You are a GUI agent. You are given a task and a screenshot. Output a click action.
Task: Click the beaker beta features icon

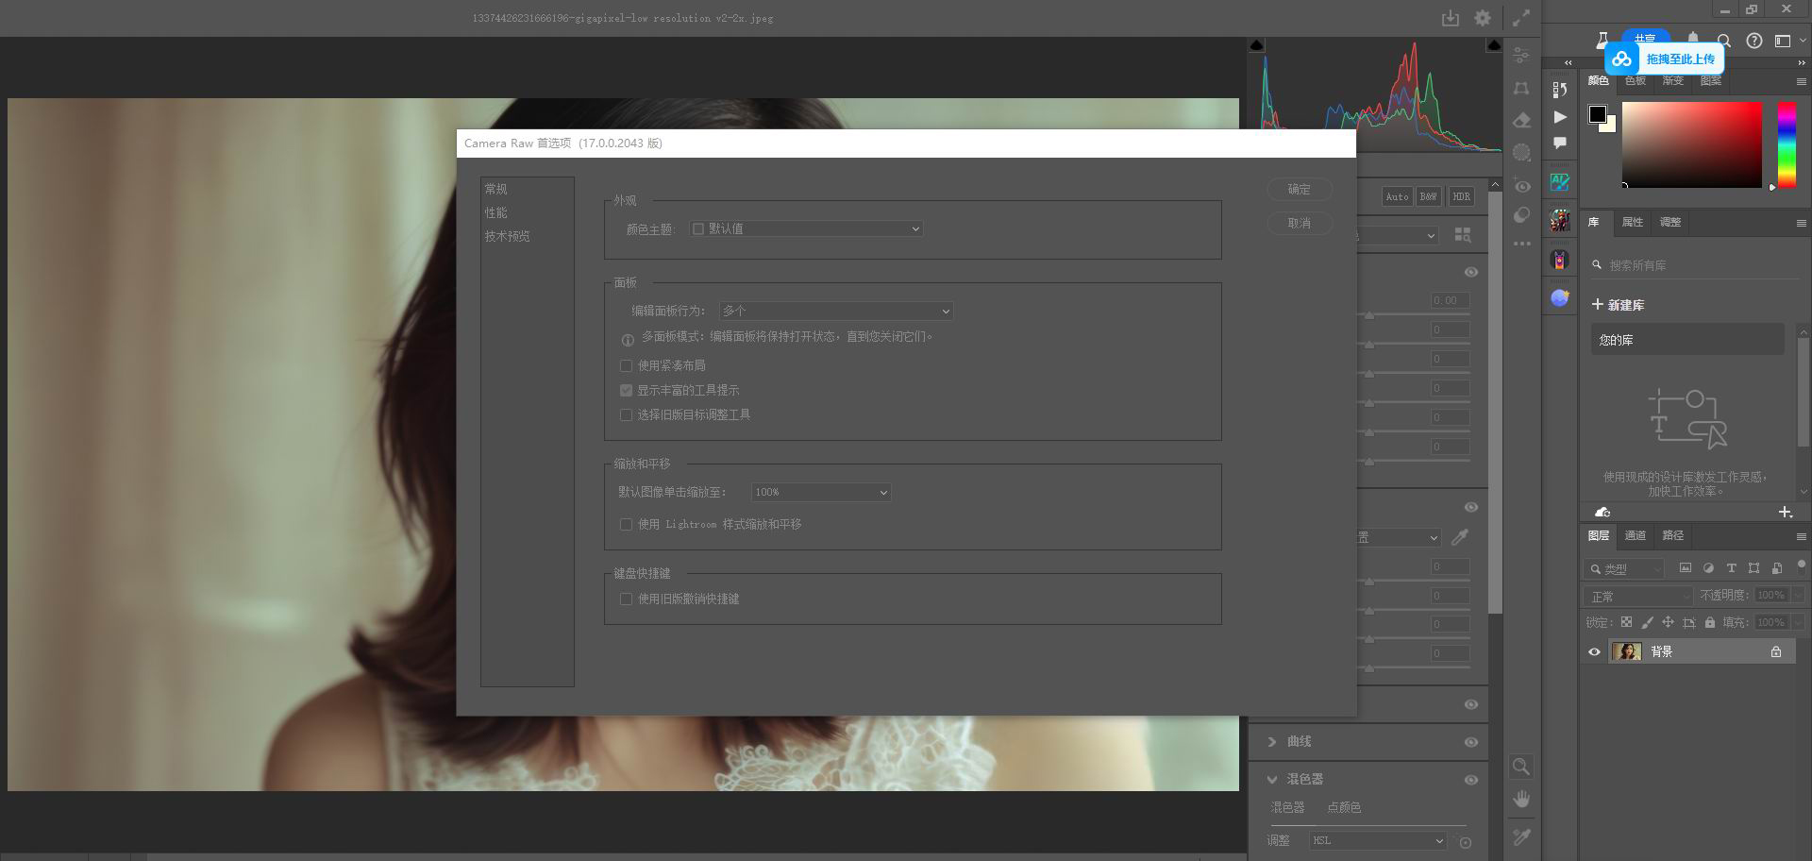coord(1602,41)
